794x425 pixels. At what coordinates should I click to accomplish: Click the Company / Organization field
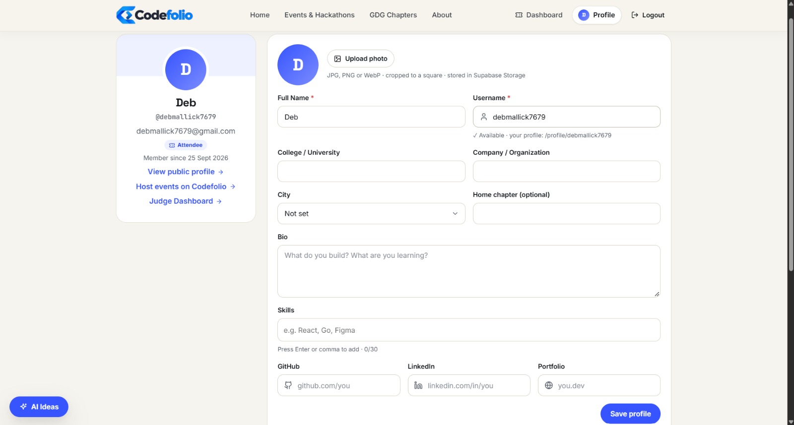(x=567, y=172)
